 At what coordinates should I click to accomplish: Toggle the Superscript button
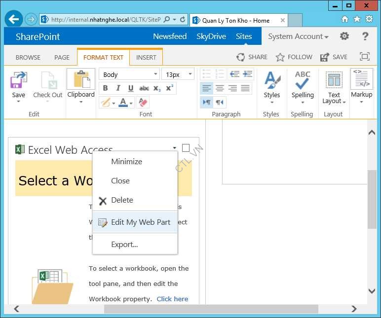(x=170, y=88)
